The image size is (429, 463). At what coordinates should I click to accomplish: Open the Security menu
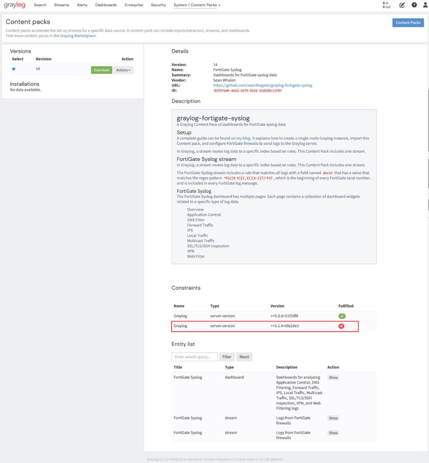click(x=159, y=5)
